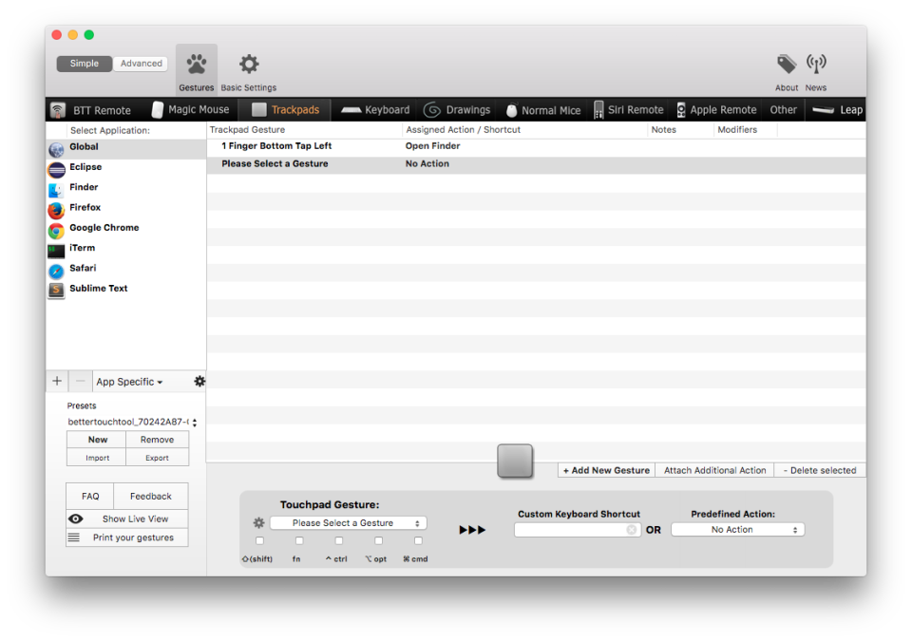
Task: Open the Please Select a Gesture dropdown
Action: click(x=348, y=522)
